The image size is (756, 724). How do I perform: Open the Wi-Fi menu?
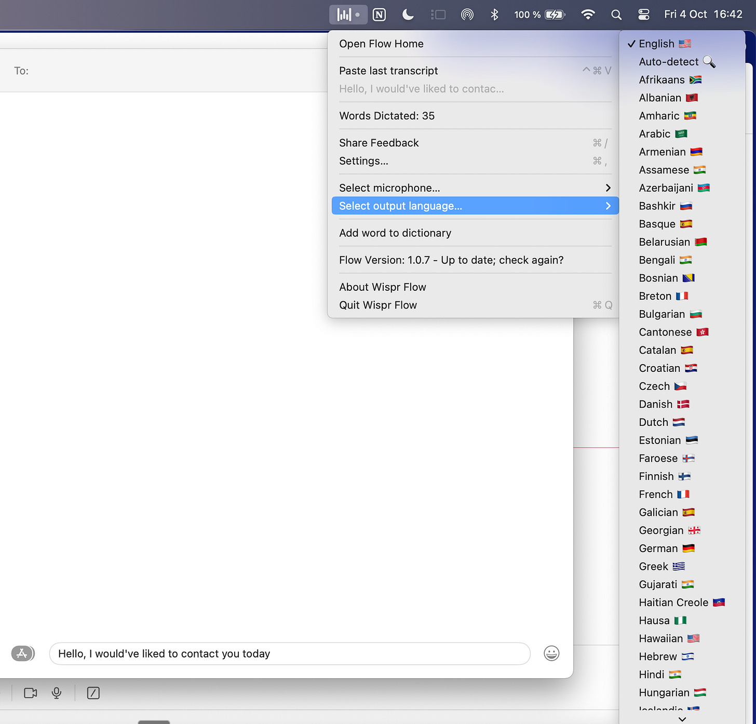pos(588,15)
